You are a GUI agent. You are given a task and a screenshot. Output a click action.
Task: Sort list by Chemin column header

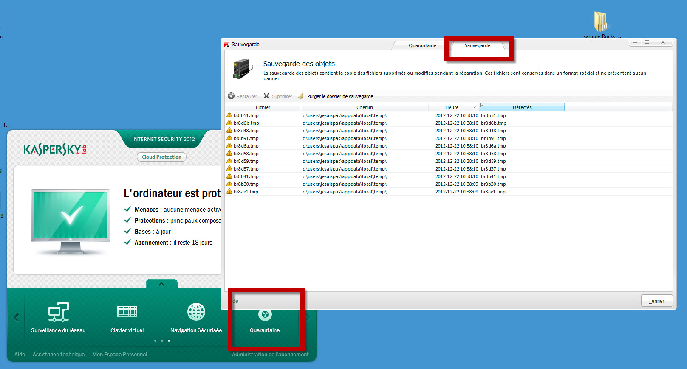[x=365, y=107]
